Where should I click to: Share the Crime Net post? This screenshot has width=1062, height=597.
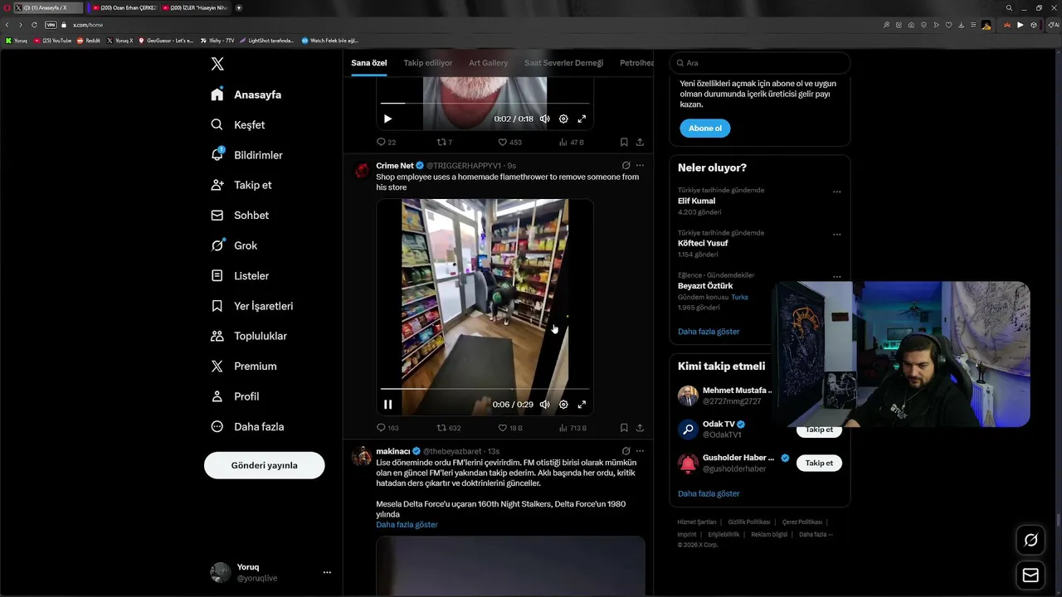pos(640,428)
